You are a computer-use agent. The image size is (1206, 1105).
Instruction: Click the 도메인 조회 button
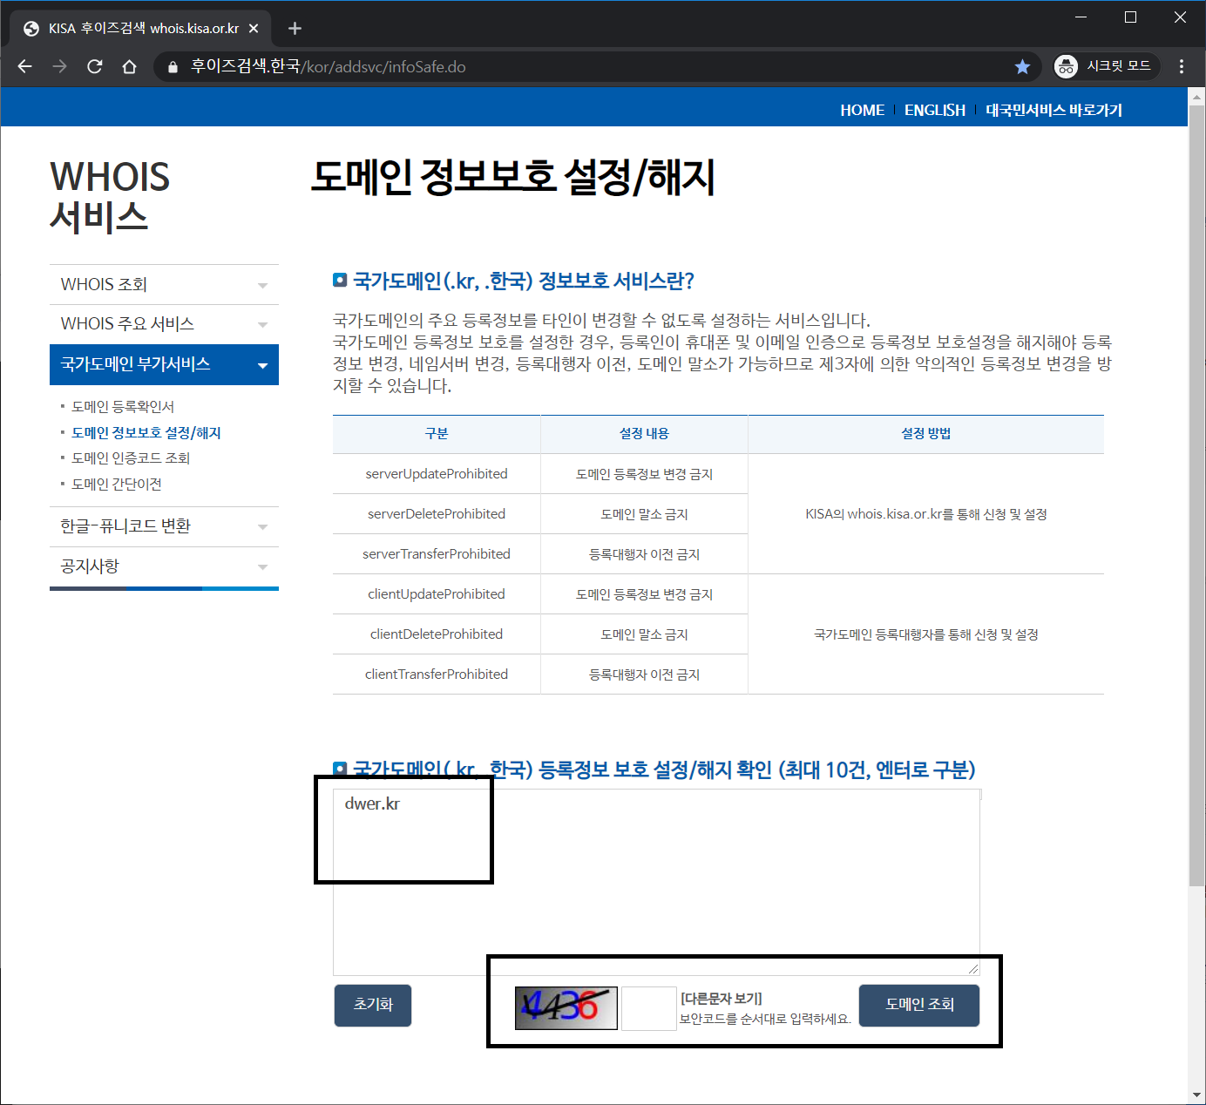pyautogui.click(x=918, y=1005)
